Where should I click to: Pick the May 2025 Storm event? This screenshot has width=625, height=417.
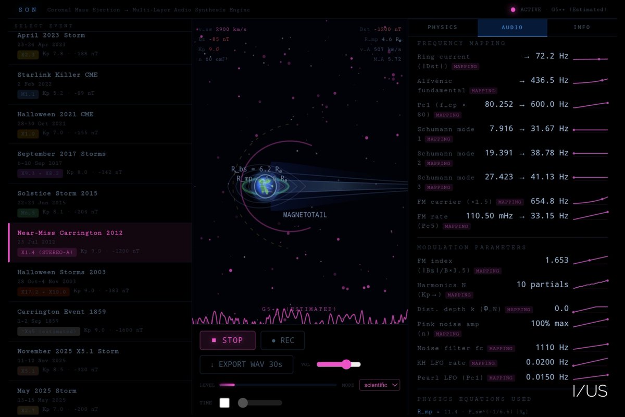[x=100, y=399]
